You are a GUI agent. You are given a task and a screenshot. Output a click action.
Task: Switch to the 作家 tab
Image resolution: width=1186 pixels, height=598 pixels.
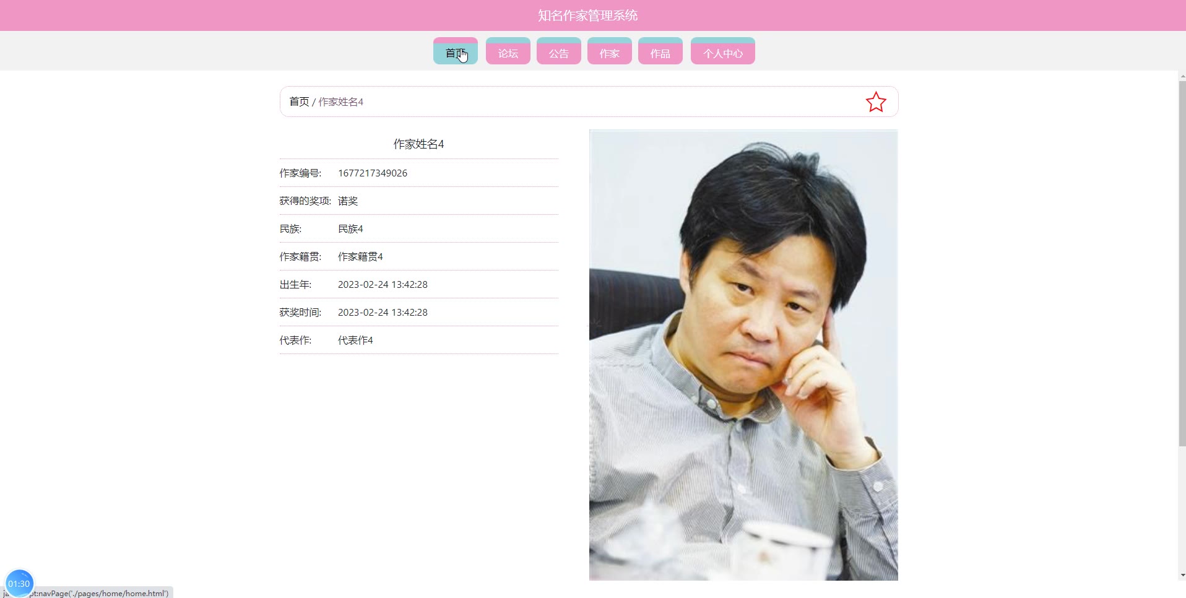click(610, 51)
